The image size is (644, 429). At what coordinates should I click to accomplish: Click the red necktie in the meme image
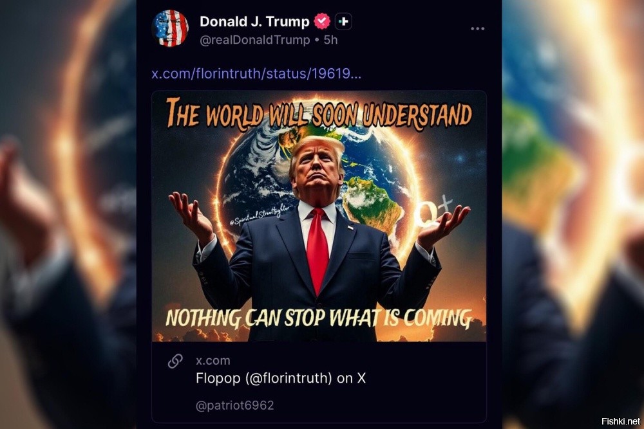coord(317,250)
